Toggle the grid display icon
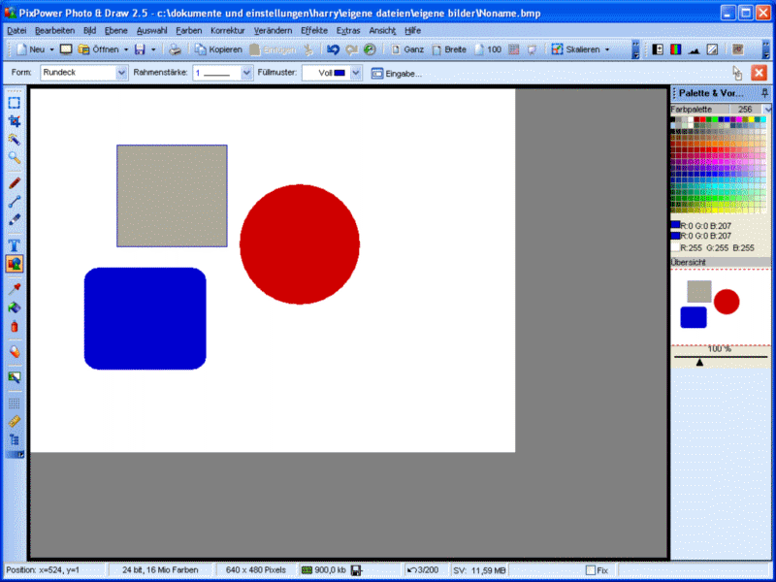Viewport: 776px width, 582px height. (x=15, y=403)
